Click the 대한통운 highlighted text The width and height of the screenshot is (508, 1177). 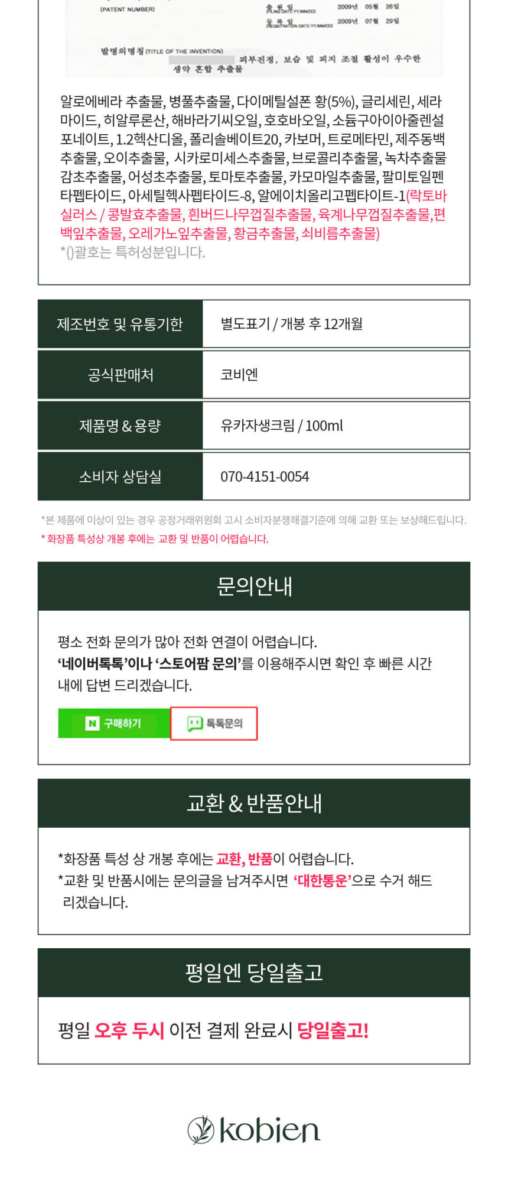pos(323,881)
